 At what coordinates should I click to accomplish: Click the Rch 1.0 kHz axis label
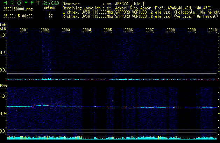click(x=2, y=96)
